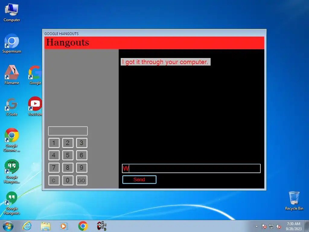
Task: Dial digit 7 on the keypad
Action: [54, 168]
